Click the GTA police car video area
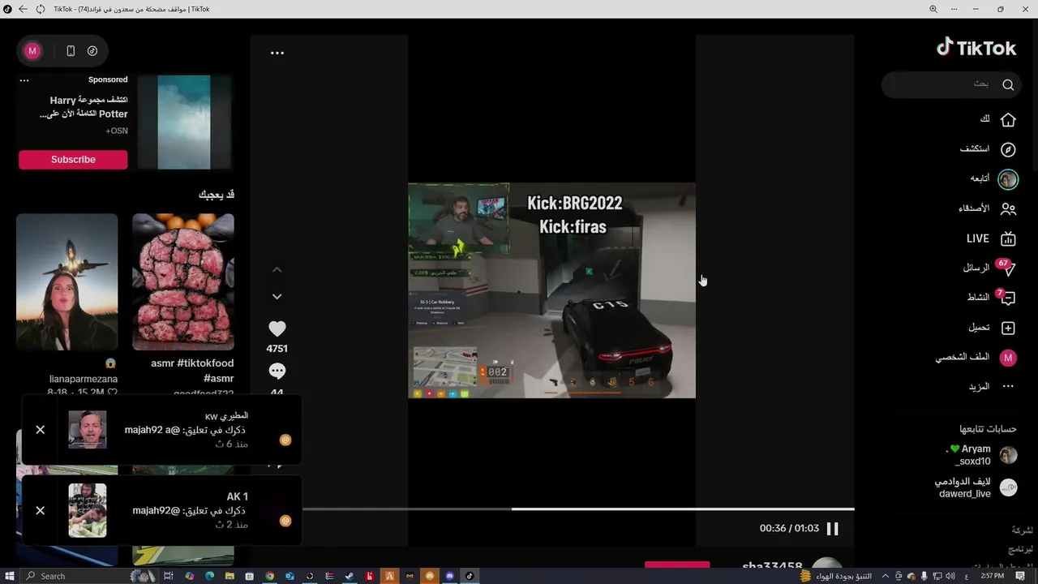This screenshot has height=584, width=1038. point(551,290)
